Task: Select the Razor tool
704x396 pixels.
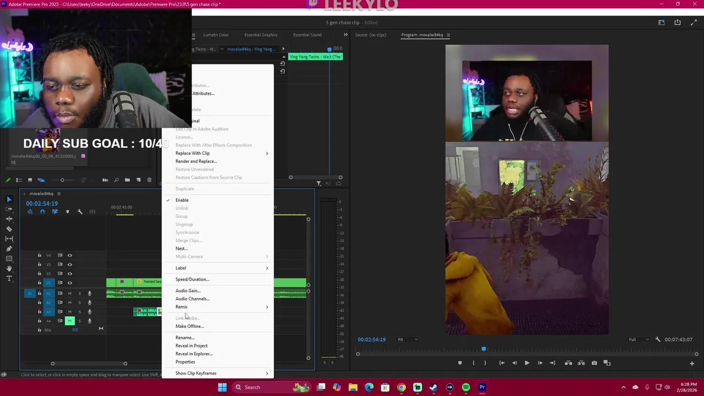Action: [9, 229]
